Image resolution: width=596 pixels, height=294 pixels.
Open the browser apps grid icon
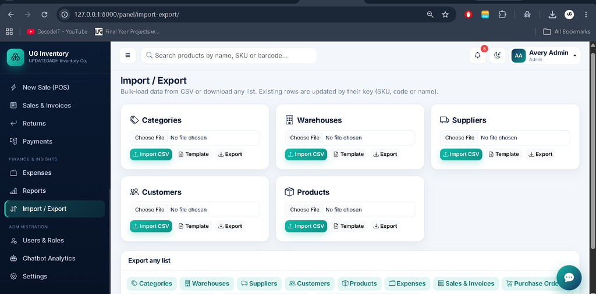point(9,31)
